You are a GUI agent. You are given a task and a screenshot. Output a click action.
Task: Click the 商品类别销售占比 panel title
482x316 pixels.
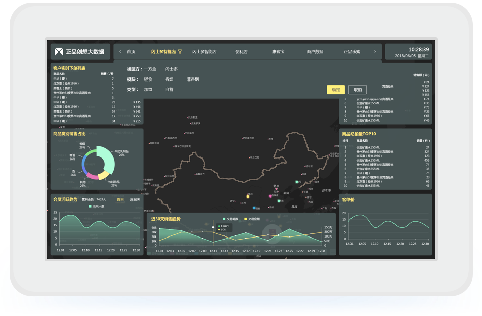click(x=69, y=134)
